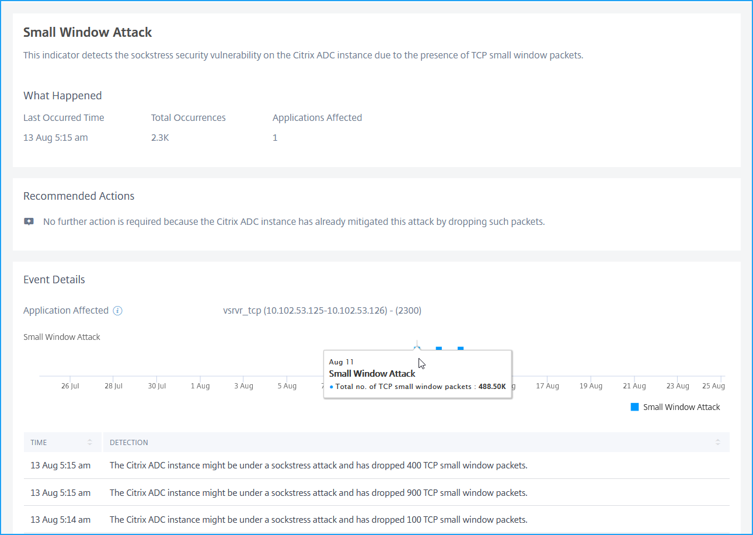The width and height of the screenshot is (753, 535).
Task: Click the info icon beside Application Affected
Action: point(117,311)
